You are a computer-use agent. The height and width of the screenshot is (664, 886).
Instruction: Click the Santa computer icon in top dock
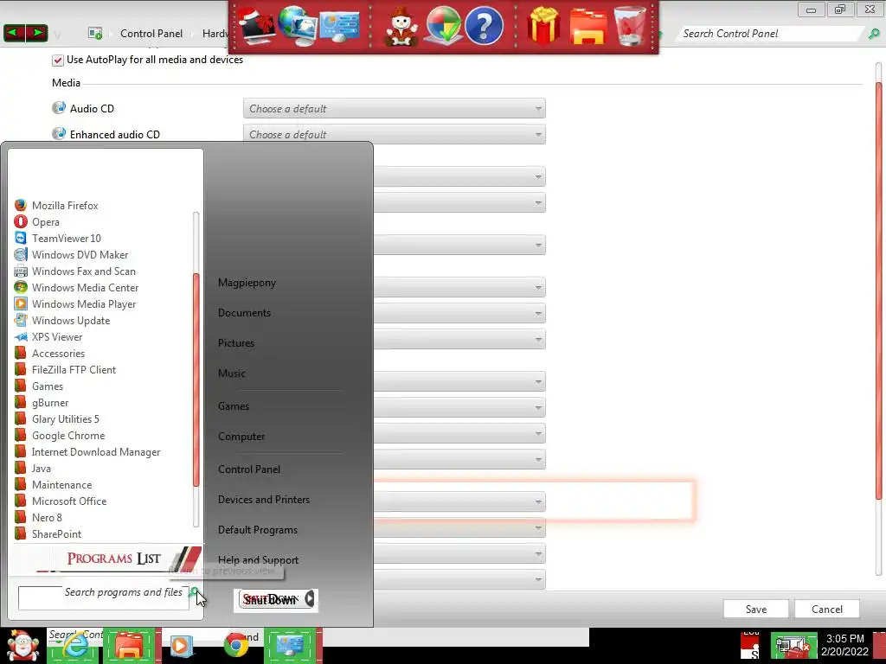(x=256, y=26)
